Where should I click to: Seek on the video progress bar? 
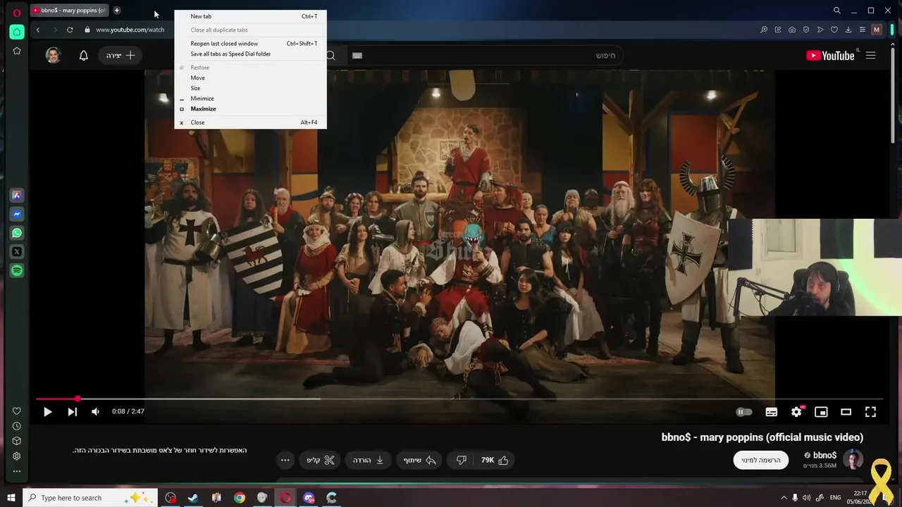click(x=459, y=399)
